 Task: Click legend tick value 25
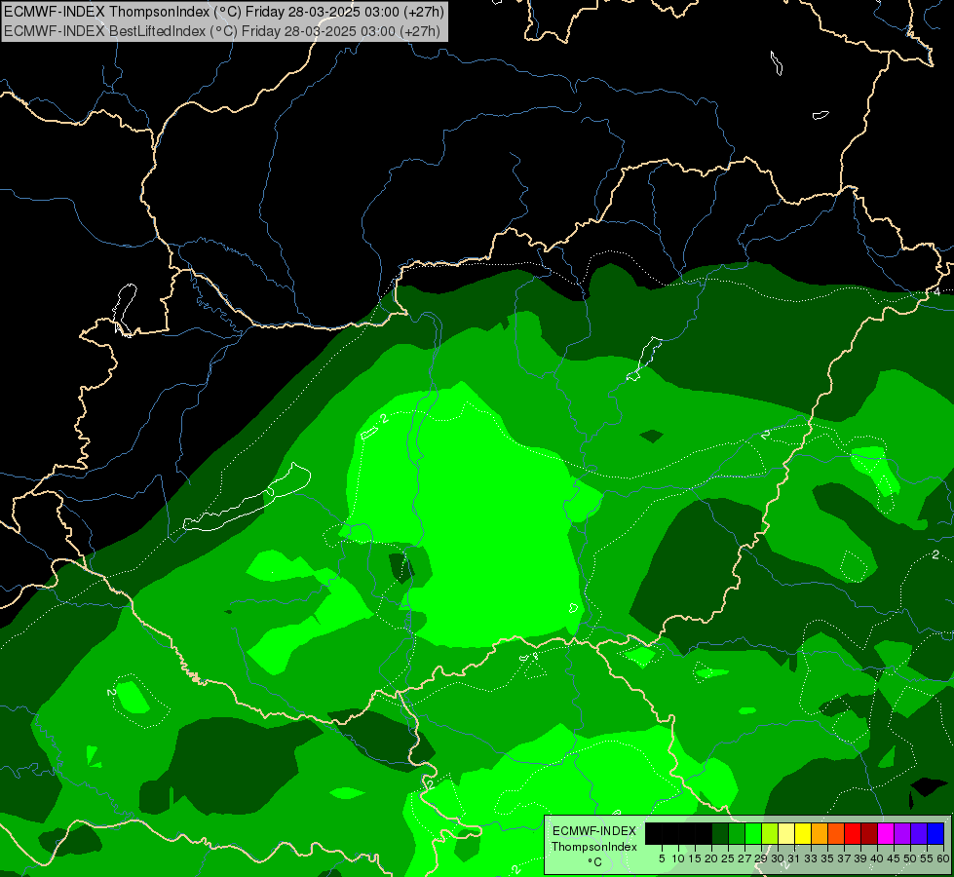click(x=728, y=858)
